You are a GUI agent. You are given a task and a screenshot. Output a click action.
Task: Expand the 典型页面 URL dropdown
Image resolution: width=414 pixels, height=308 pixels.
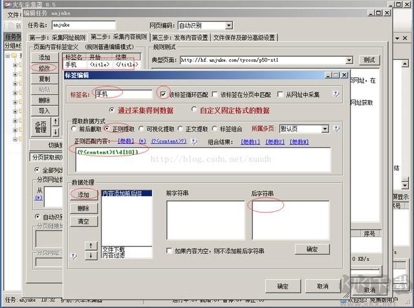[350, 60]
